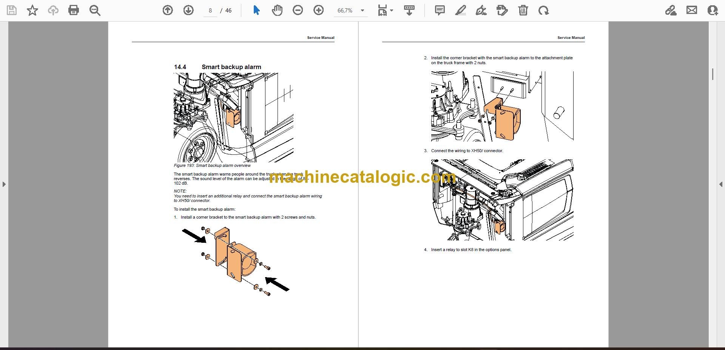This screenshot has height=350, width=725.
Task: Bookmark this file with the star icon
Action: pyautogui.click(x=32, y=10)
